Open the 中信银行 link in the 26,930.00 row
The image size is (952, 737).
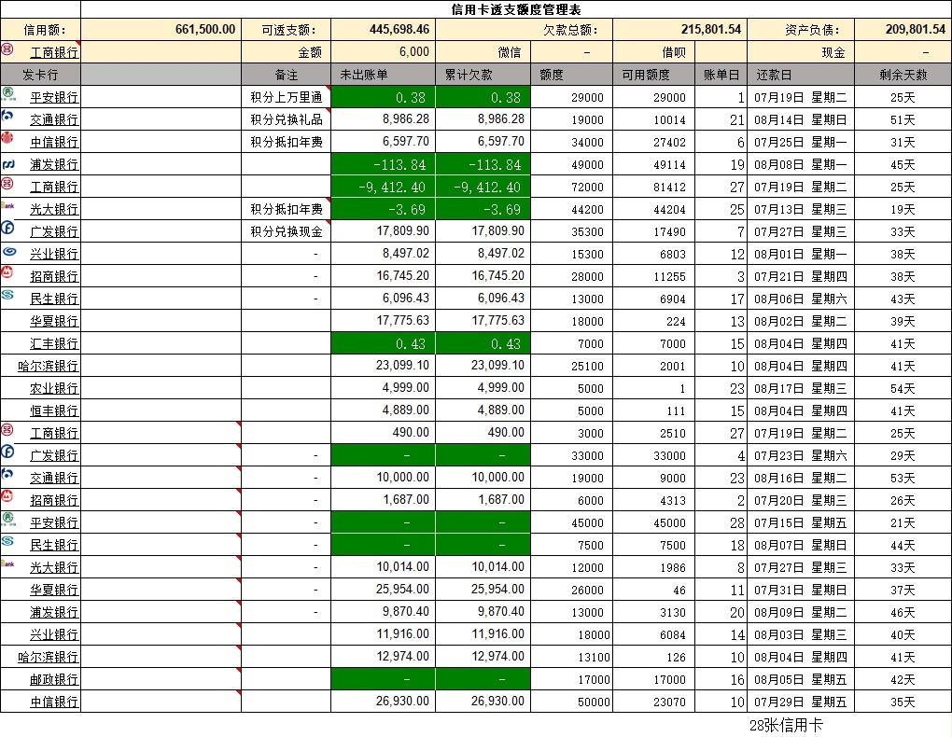(x=55, y=702)
